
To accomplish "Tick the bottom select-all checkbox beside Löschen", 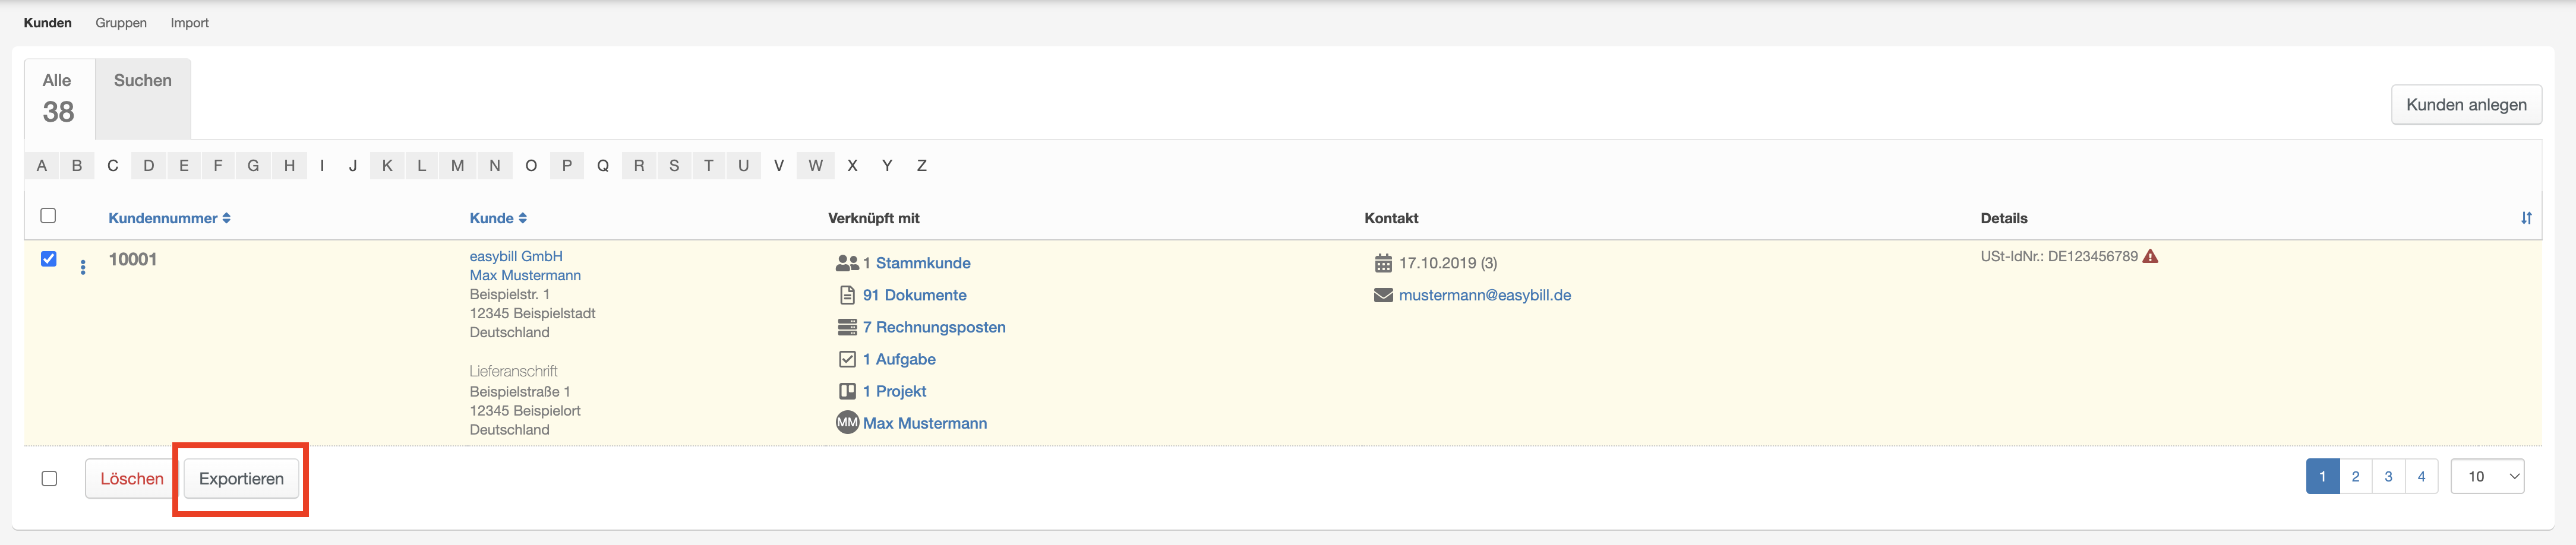I will tap(49, 478).
